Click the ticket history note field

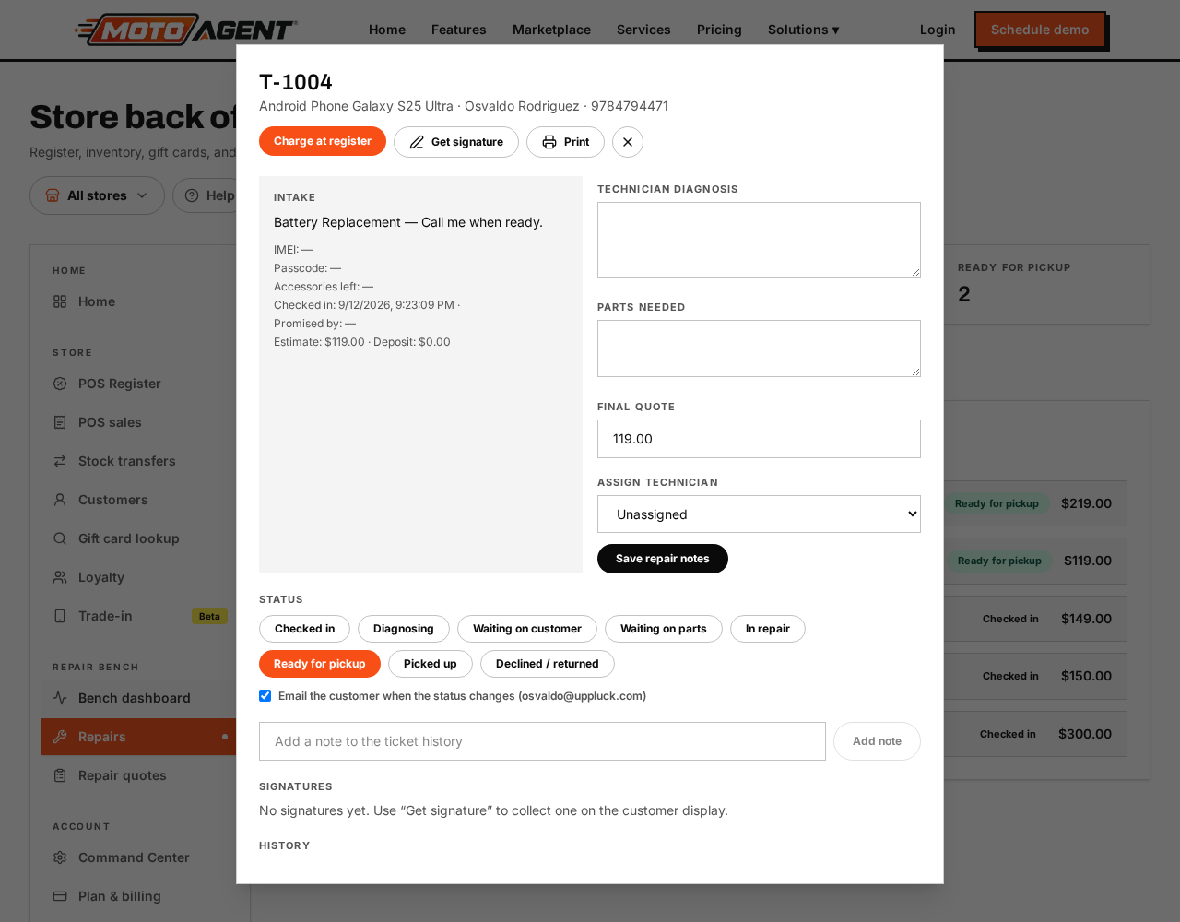tap(542, 741)
